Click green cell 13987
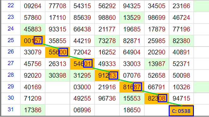The image size is (209, 117). pos(157,64)
